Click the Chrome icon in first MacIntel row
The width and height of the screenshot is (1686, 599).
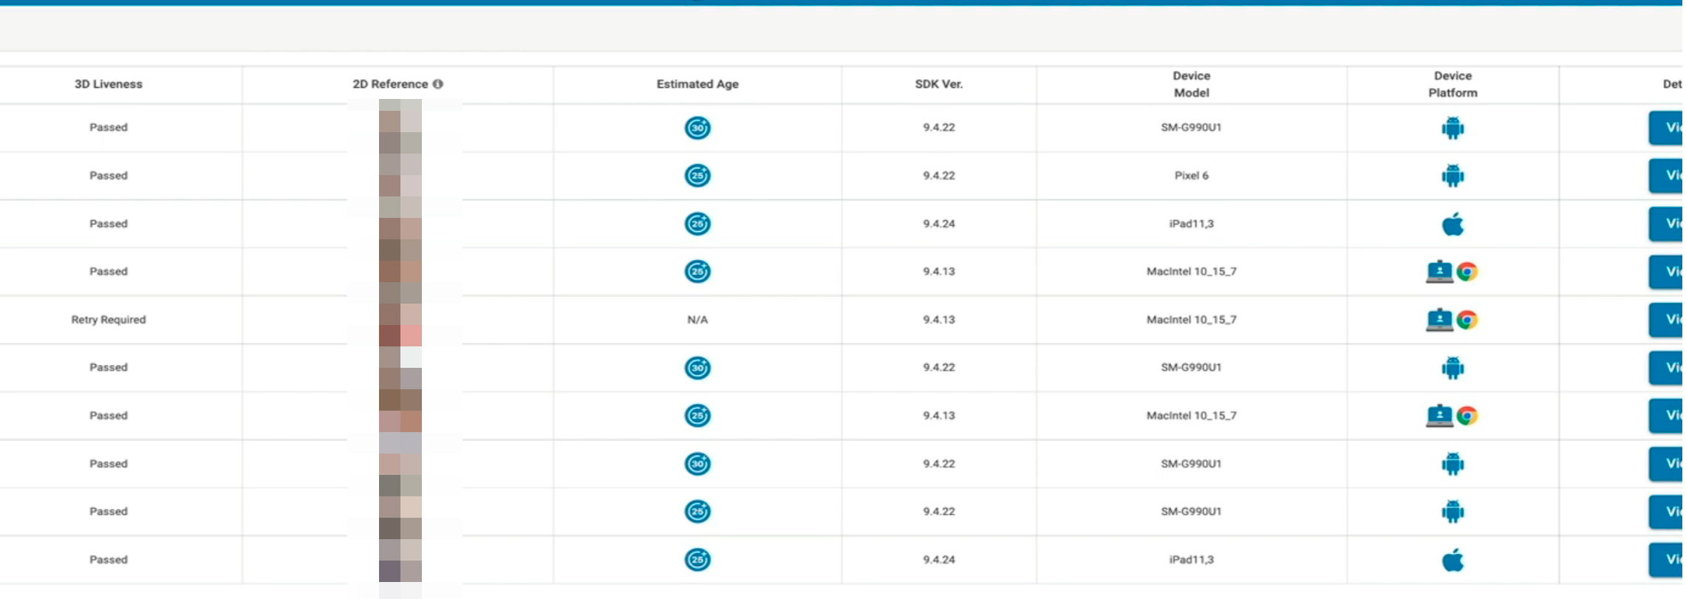point(1467,272)
